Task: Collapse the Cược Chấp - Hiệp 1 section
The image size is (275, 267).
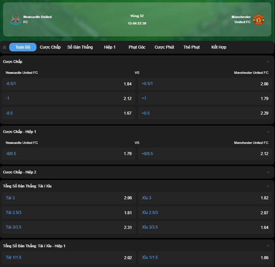Action: (x=268, y=132)
